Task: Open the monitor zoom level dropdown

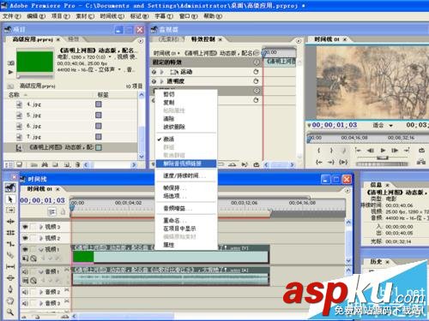Action: 390,126
